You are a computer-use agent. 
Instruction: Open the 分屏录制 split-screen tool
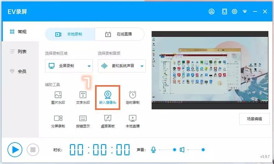[x=58, y=121]
